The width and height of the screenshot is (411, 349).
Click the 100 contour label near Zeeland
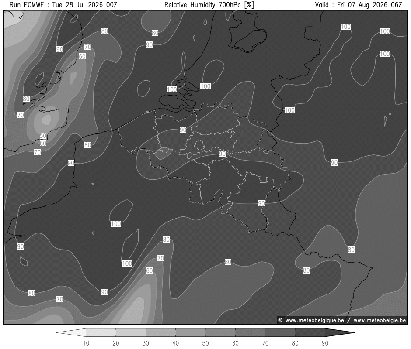[x=172, y=89]
